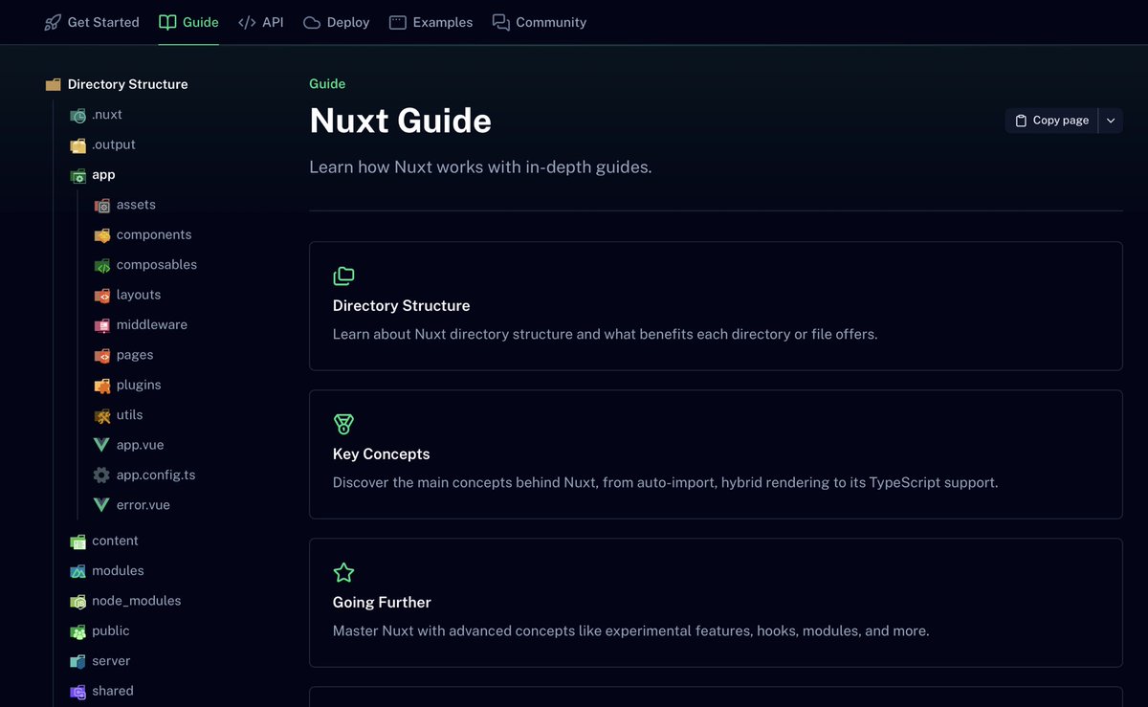This screenshot has height=707, width=1148.
Task: Click the cloud icon beside Deploy
Action: 312,22
